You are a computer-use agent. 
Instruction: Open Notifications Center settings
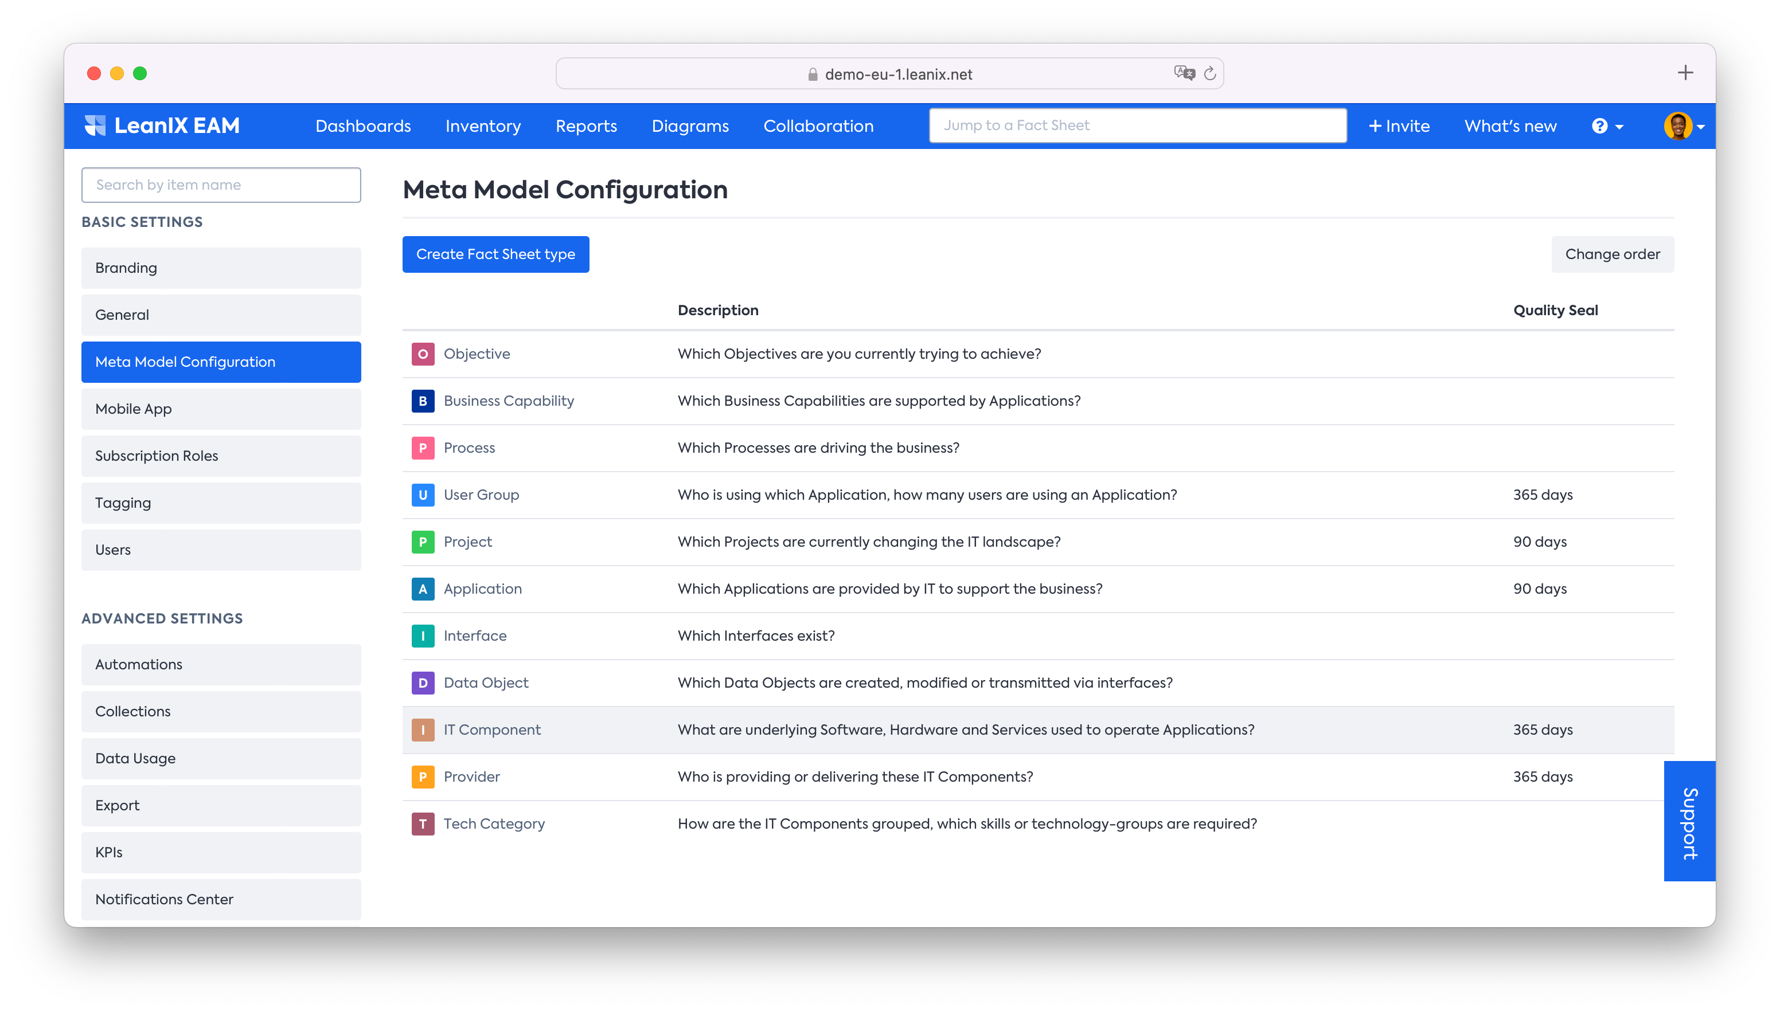tap(221, 900)
